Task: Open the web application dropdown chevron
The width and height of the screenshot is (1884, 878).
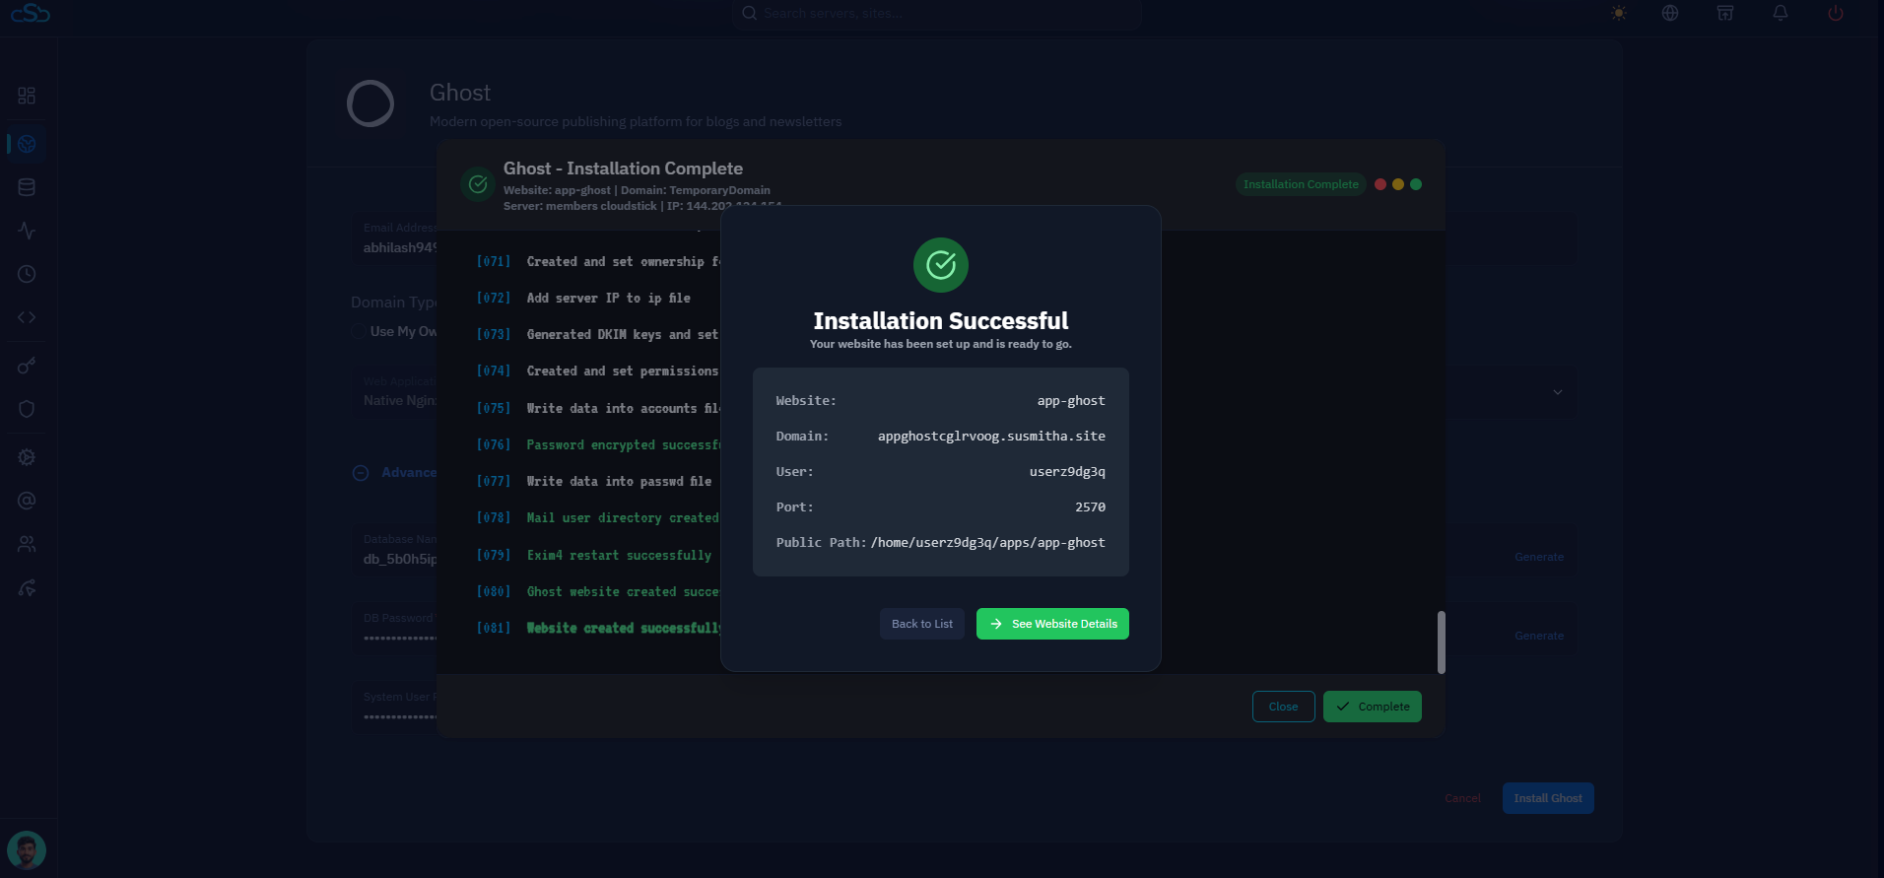Action: 1558,392
